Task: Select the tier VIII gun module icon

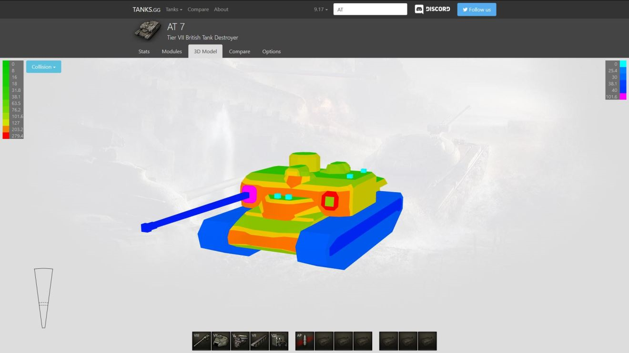Action: coord(202,341)
